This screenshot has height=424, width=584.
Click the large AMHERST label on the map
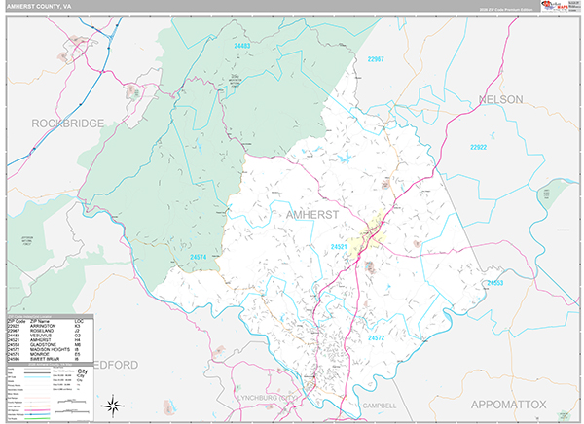click(312, 214)
